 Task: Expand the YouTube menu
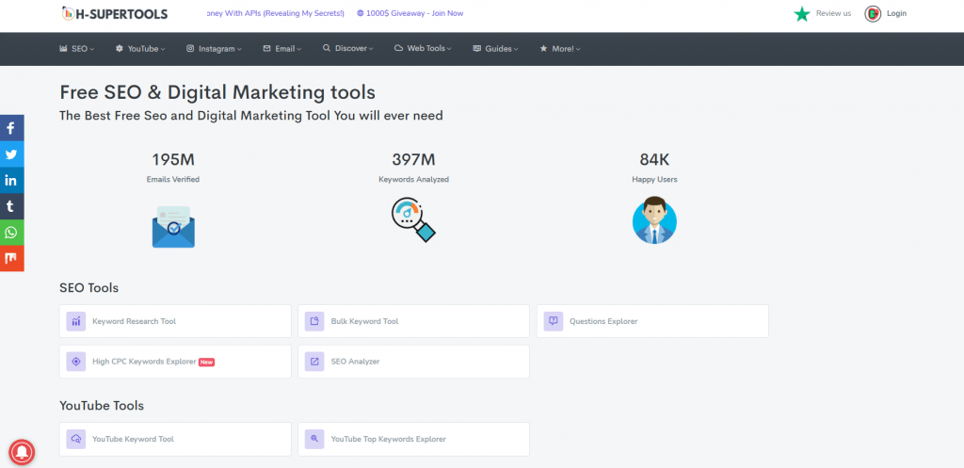pos(140,49)
